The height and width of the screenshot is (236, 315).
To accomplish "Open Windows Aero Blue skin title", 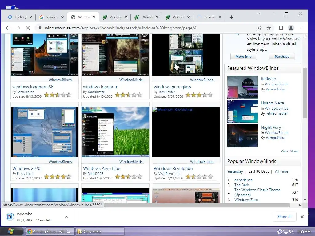I will 102,168.
